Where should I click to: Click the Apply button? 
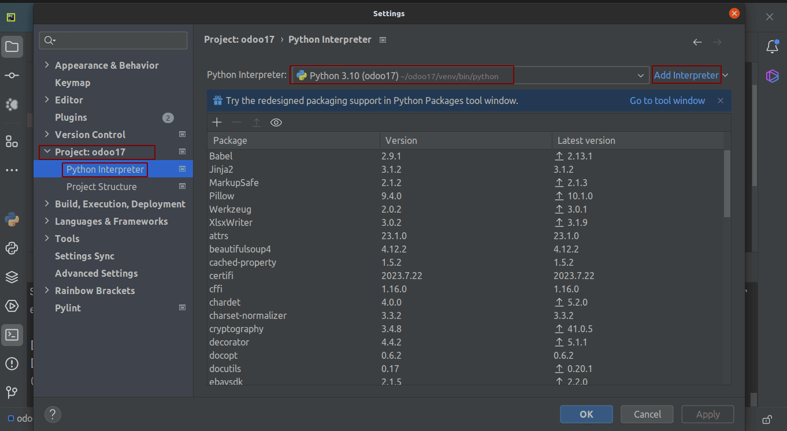tap(708, 414)
